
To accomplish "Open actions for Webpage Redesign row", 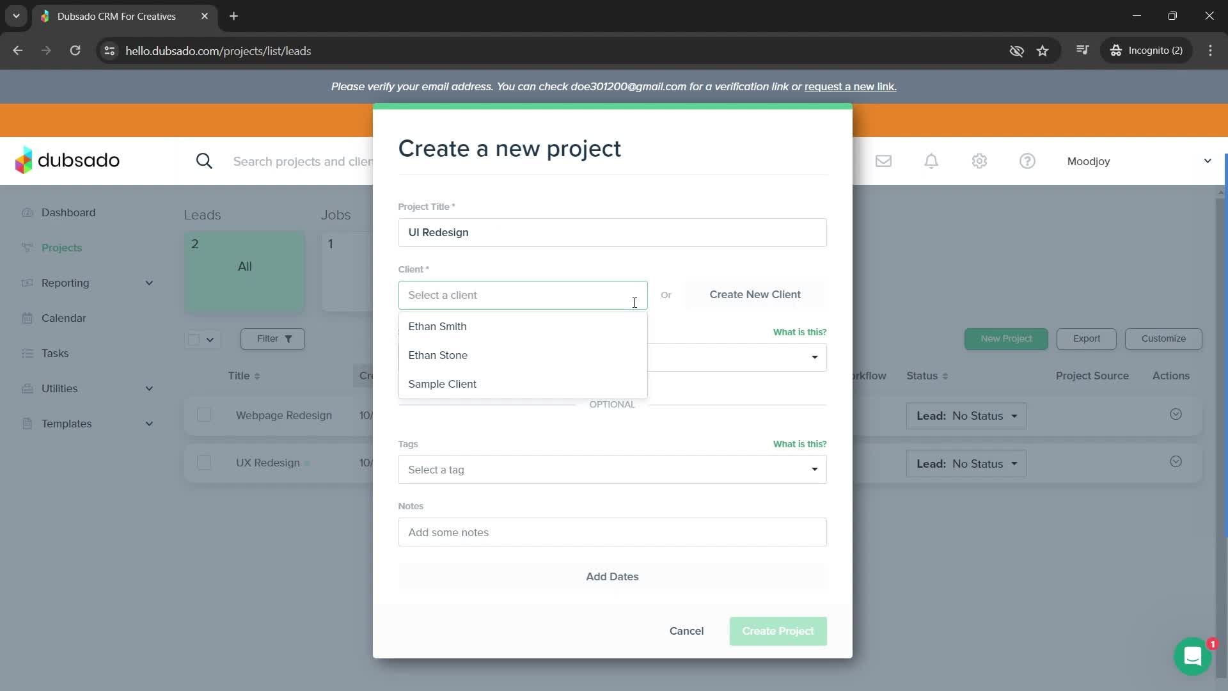I will click(1176, 414).
